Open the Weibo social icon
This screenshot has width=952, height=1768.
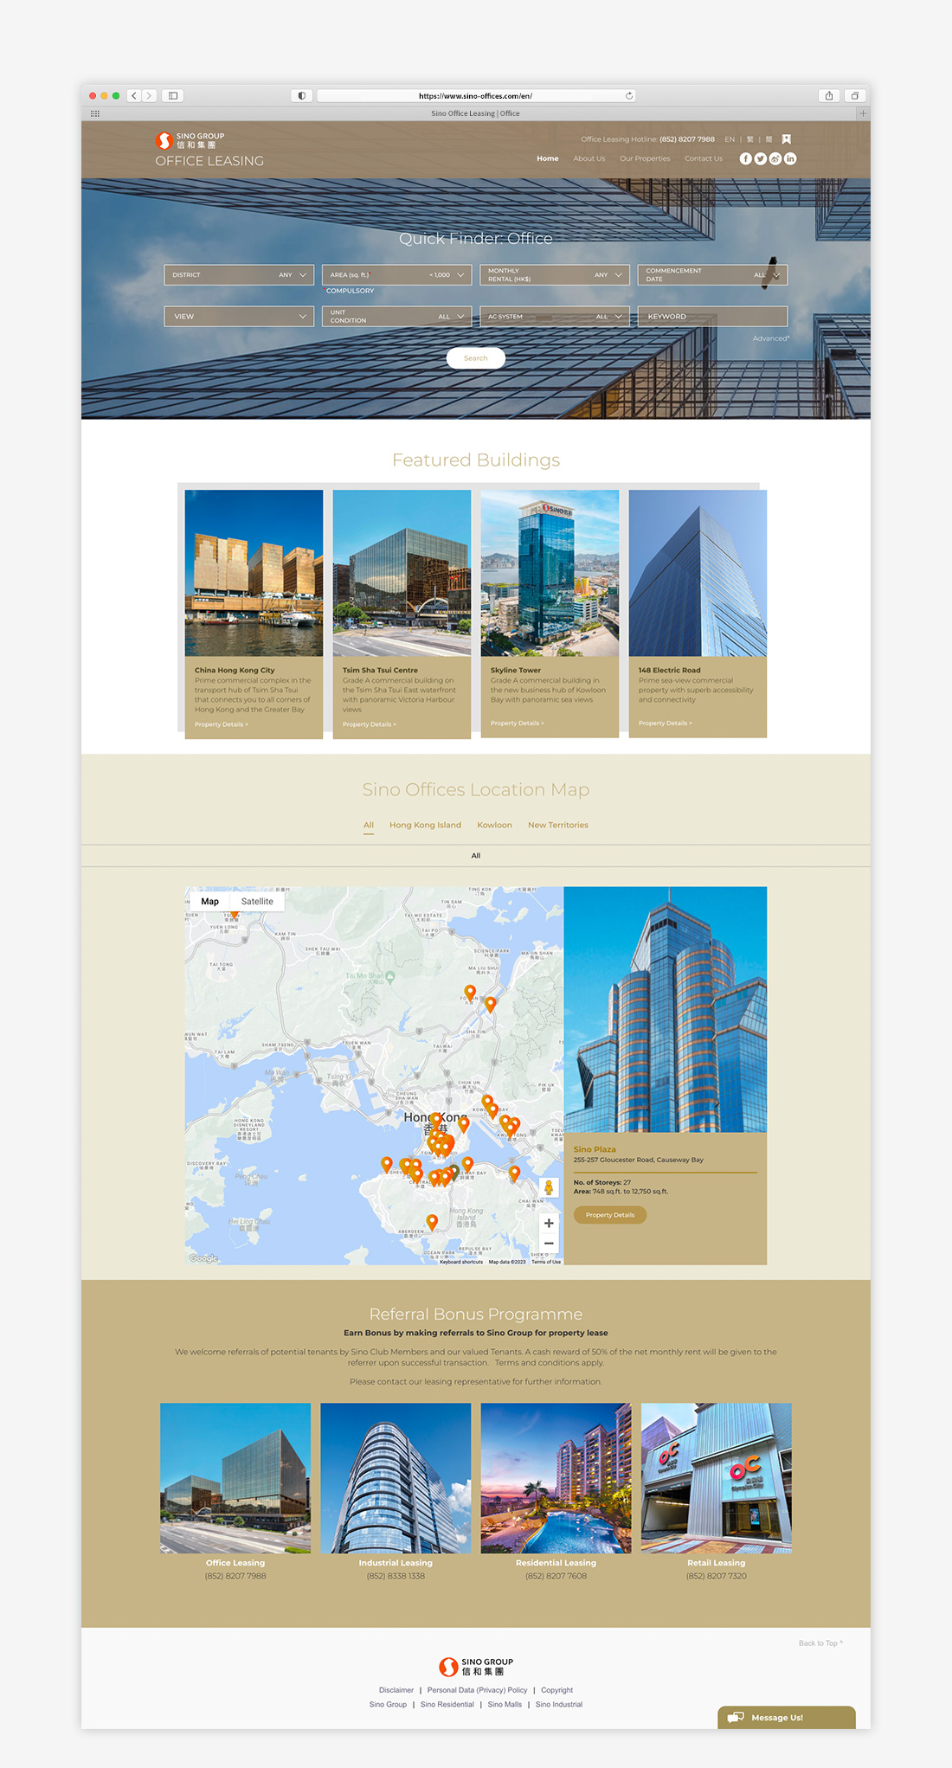pyautogui.click(x=775, y=158)
